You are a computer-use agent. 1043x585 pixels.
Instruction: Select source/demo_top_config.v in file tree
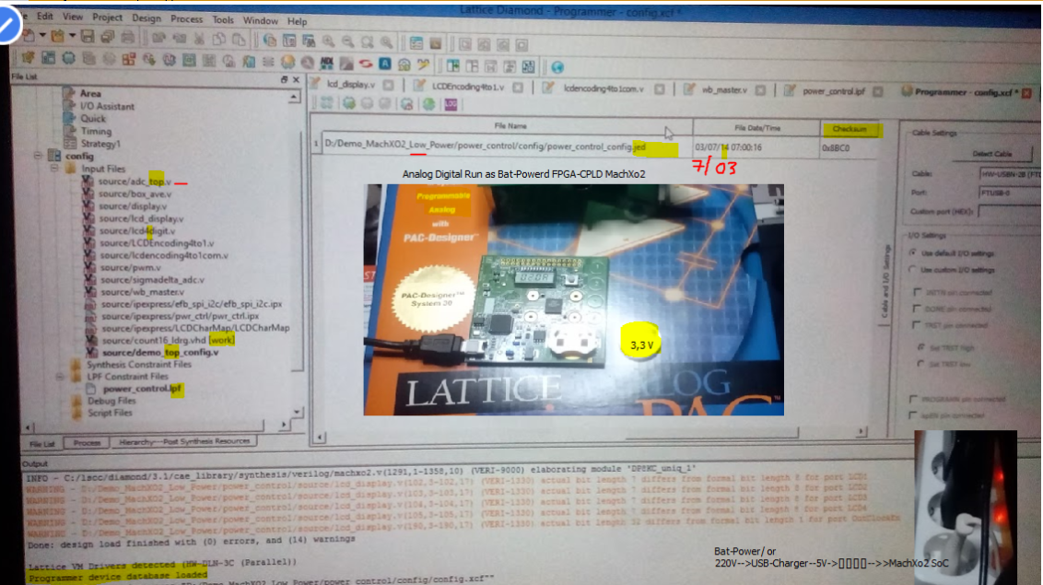click(160, 352)
